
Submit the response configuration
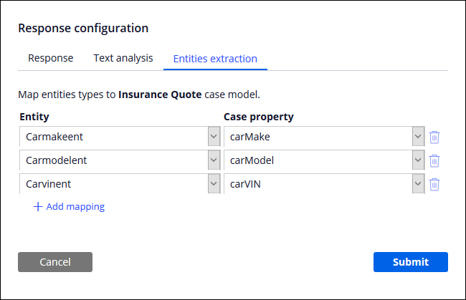tap(410, 262)
